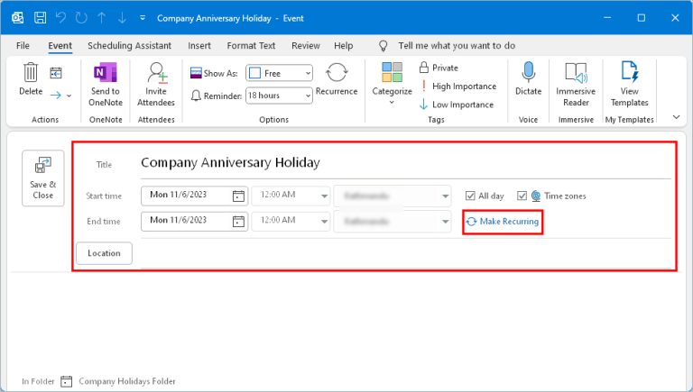This screenshot has height=392, width=693.
Task: Uncheck the Time zones checkbox
Action: 522,196
